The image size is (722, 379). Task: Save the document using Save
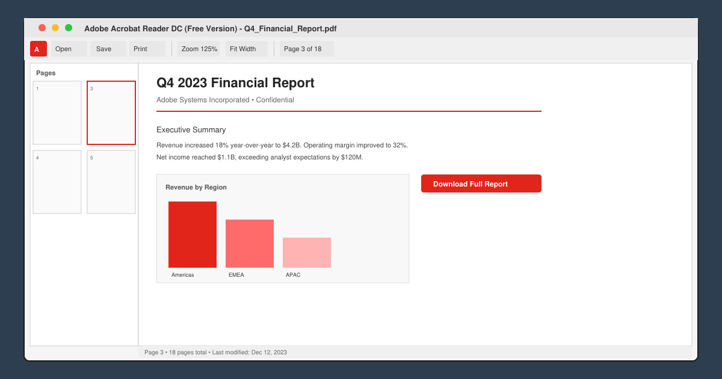tap(108, 49)
